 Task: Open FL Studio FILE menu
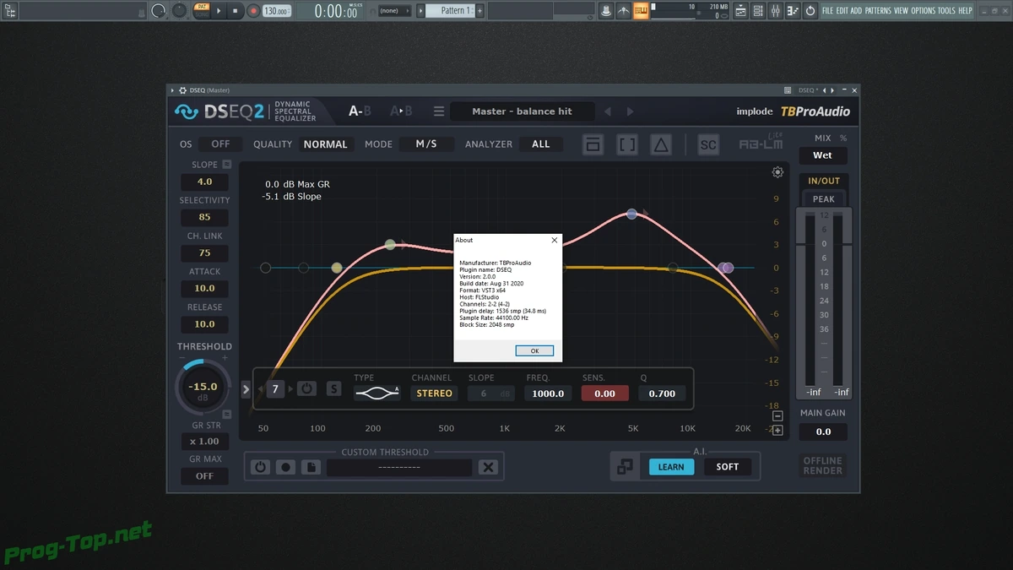point(827,11)
